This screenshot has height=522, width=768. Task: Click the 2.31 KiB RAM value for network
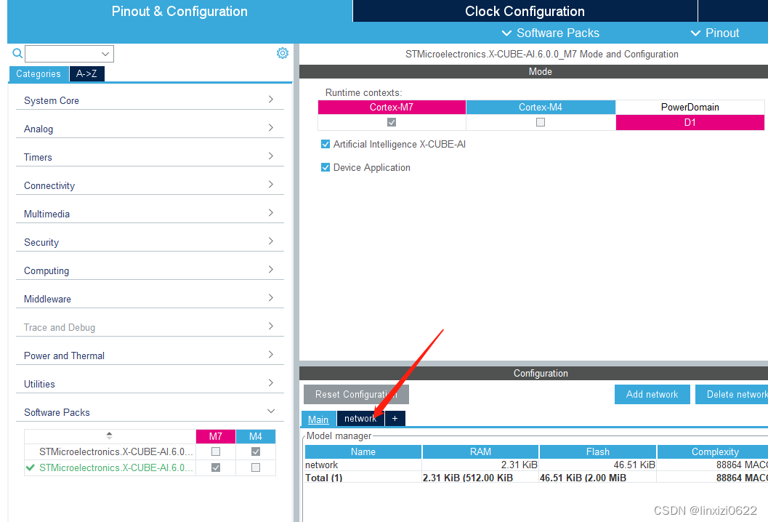pos(520,465)
